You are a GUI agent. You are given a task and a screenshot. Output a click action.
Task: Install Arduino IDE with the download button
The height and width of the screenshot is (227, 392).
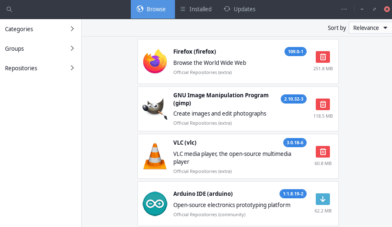(x=323, y=199)
